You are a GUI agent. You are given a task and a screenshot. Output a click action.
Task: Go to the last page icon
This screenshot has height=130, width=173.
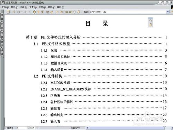tap(71, 12)
